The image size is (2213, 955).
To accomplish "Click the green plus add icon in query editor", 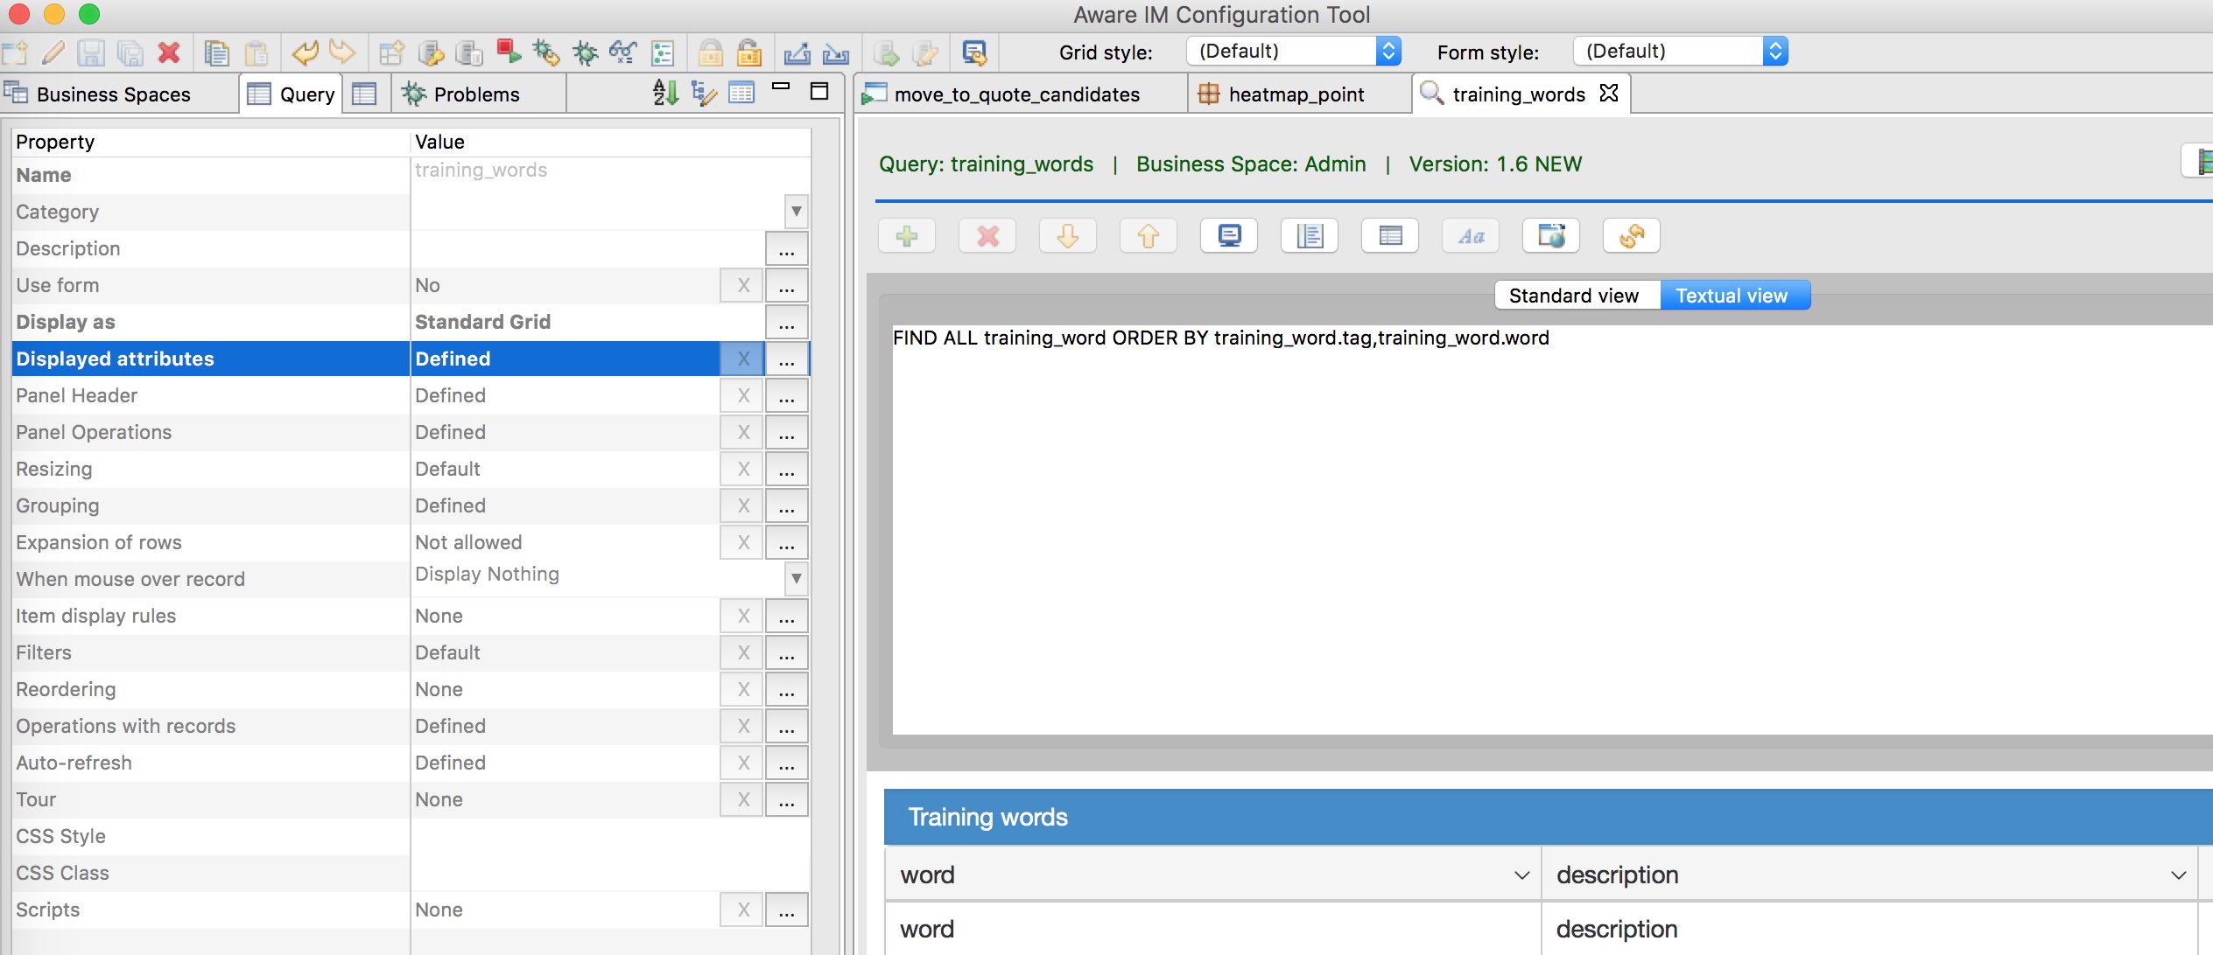I will (907, 235).
